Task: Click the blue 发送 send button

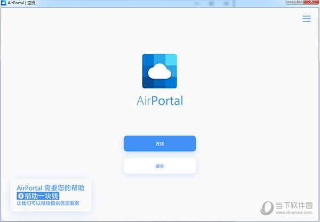Action: pyautogui.click(x=160, y=144)
